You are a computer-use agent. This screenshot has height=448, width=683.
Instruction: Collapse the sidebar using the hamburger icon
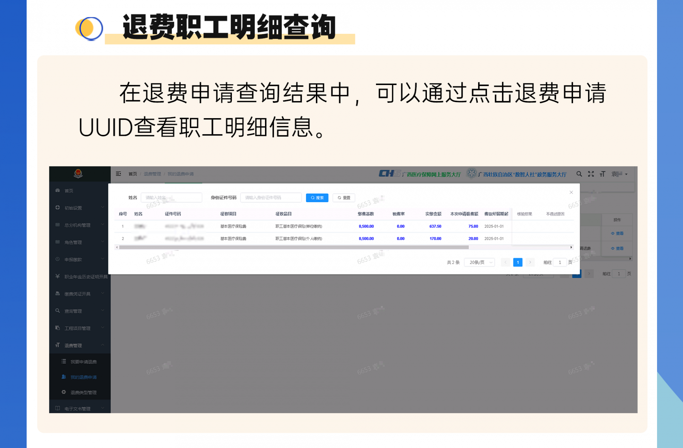coord(118,174)
